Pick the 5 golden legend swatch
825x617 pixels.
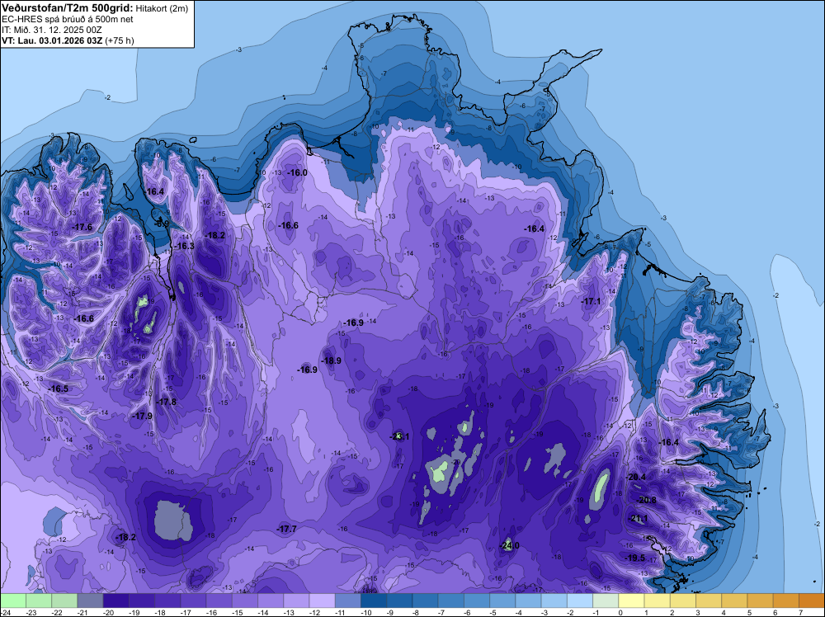[761, 601]
